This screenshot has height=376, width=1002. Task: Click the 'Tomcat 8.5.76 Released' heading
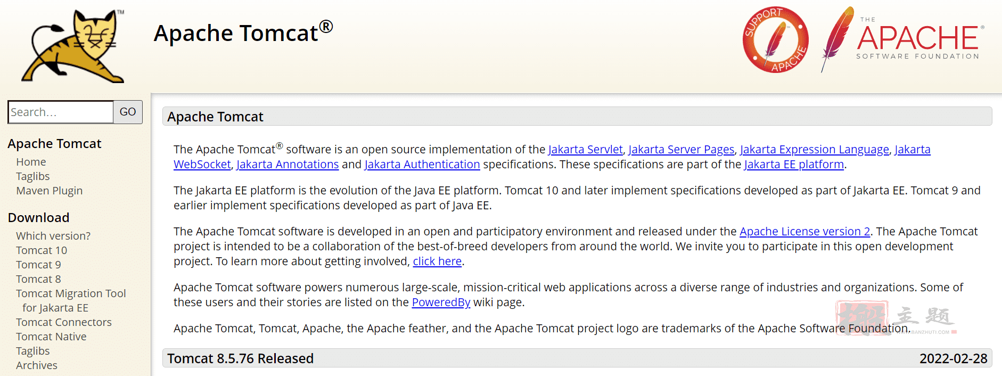pyautogui.click(x=240, y=358)
